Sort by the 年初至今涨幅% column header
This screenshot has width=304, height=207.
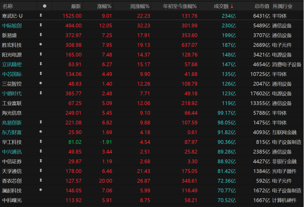click(179, 6)
